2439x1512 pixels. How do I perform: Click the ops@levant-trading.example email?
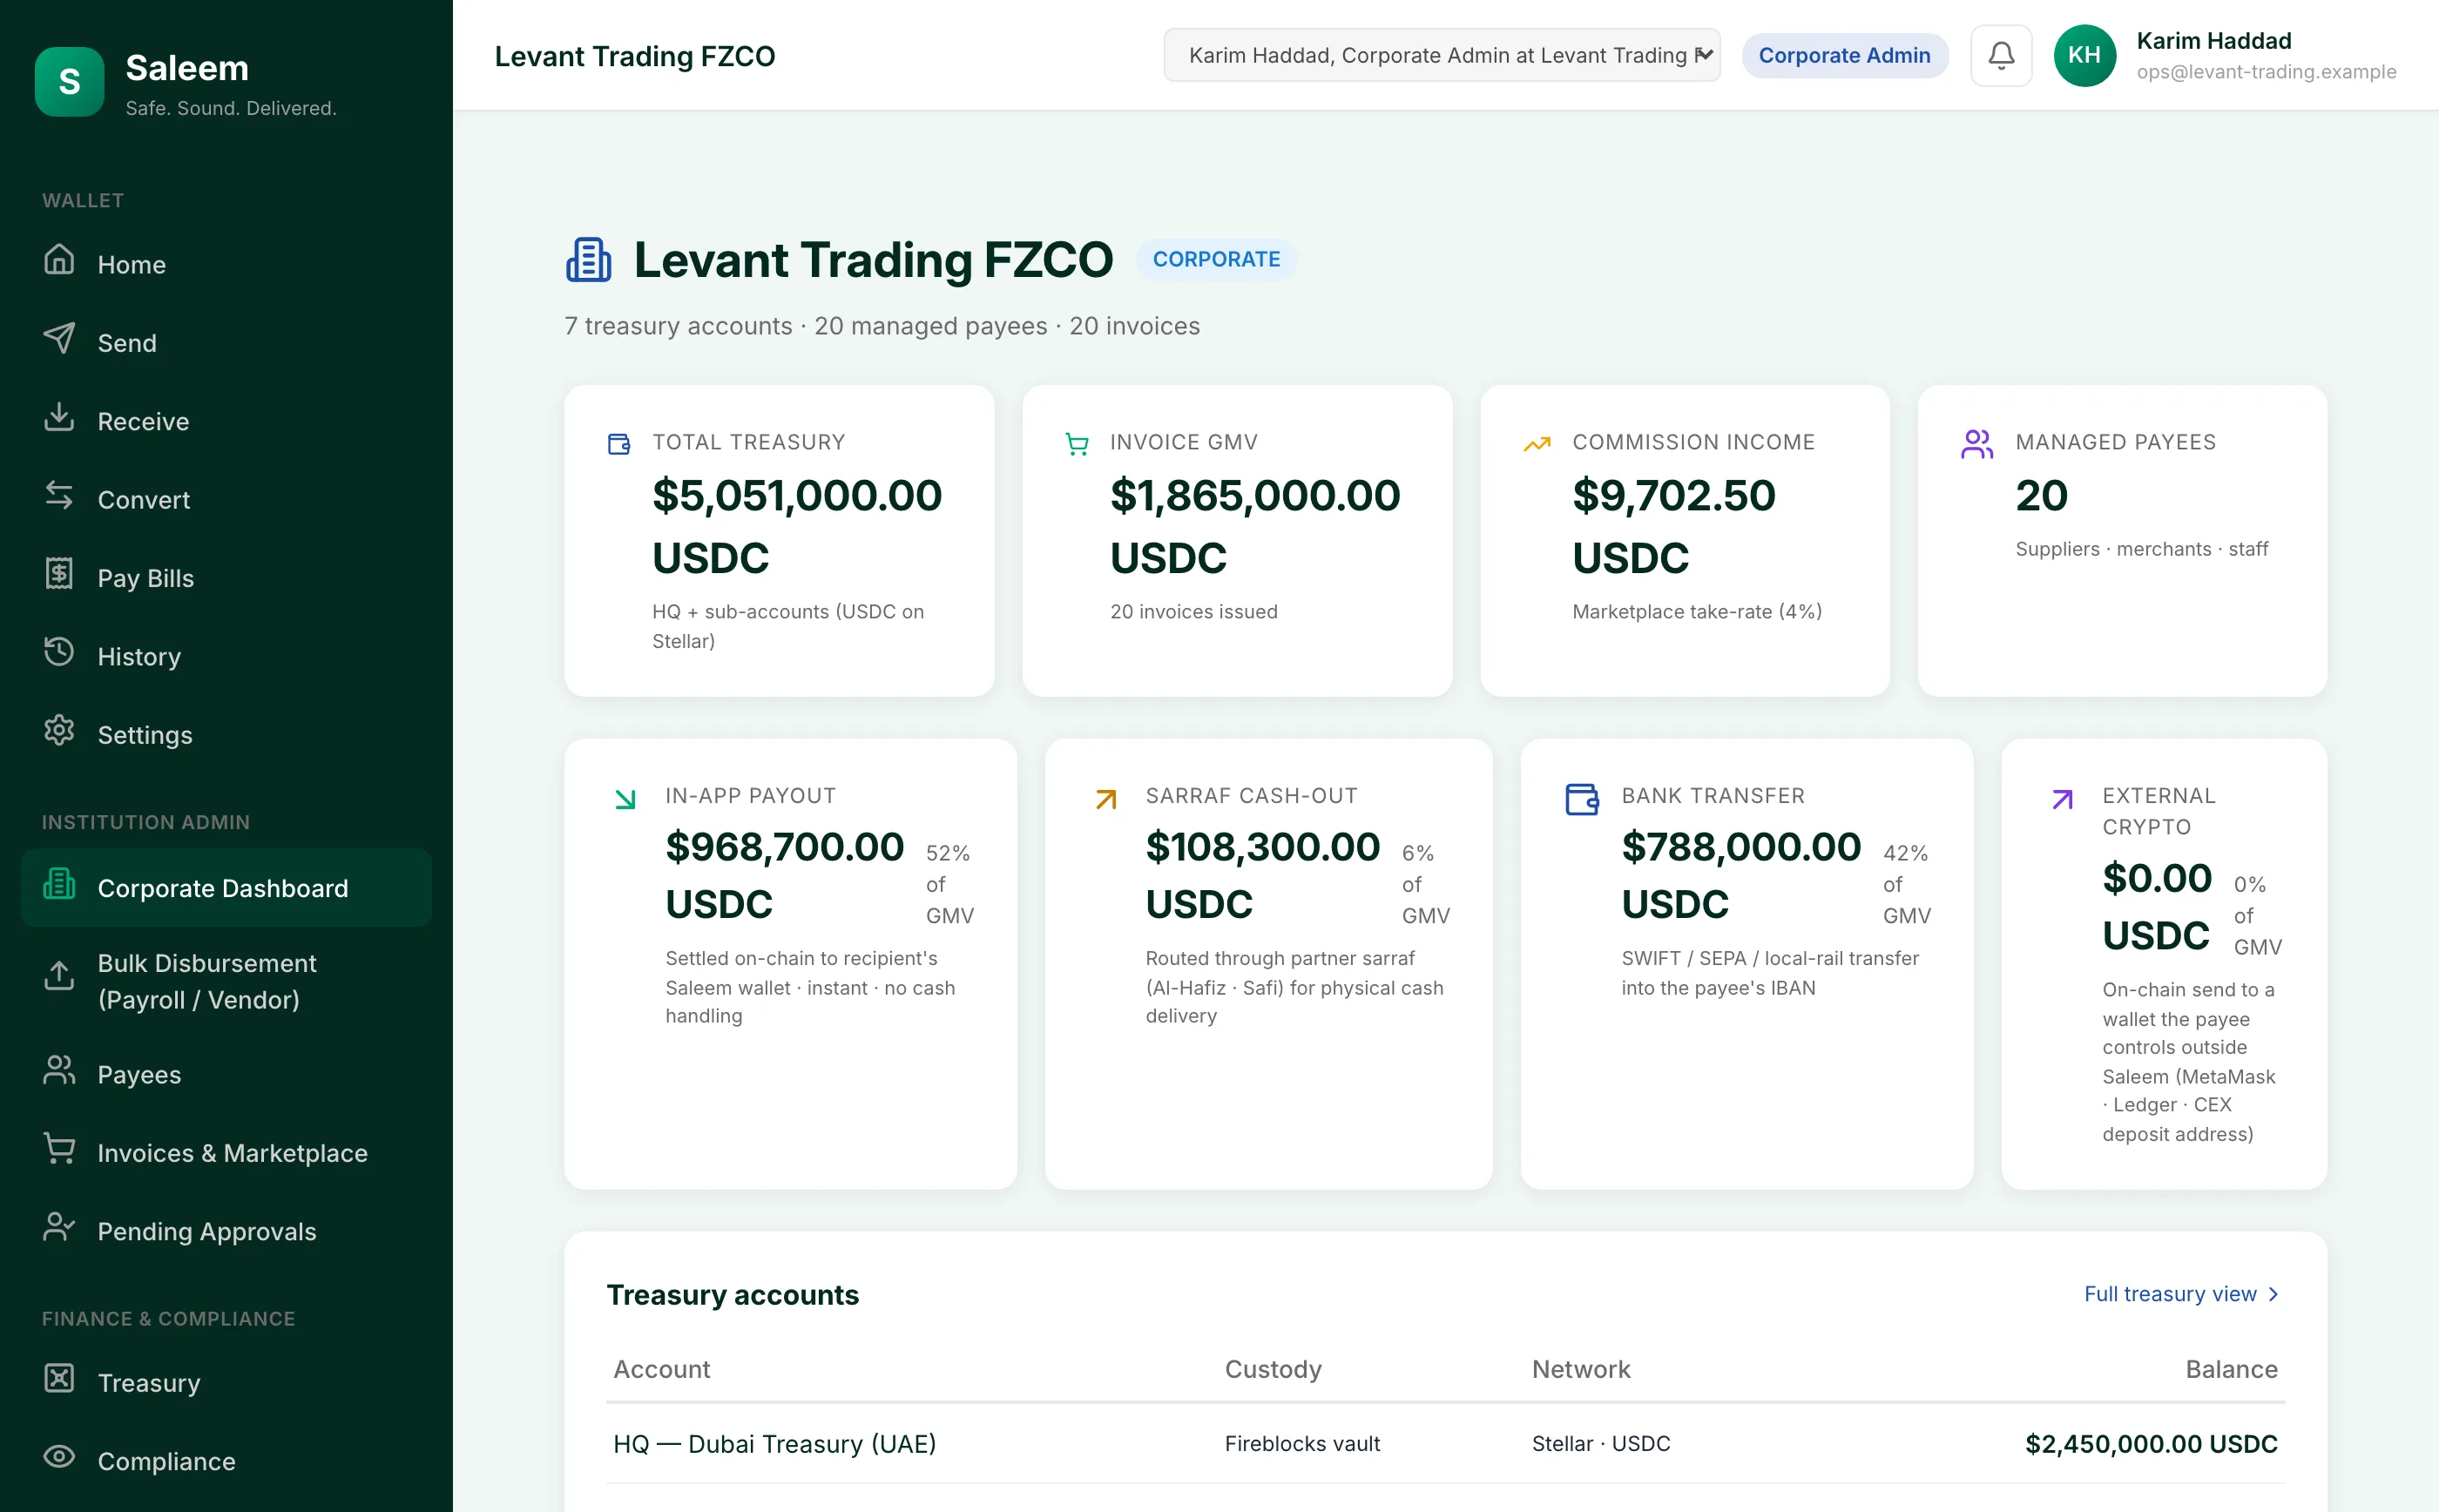click(x=2266, y=72)
